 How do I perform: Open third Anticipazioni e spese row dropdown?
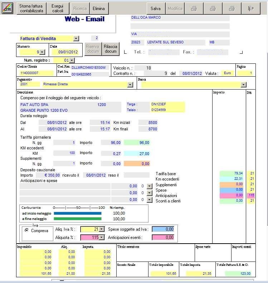pyautogui.click(x=150, y=200)
